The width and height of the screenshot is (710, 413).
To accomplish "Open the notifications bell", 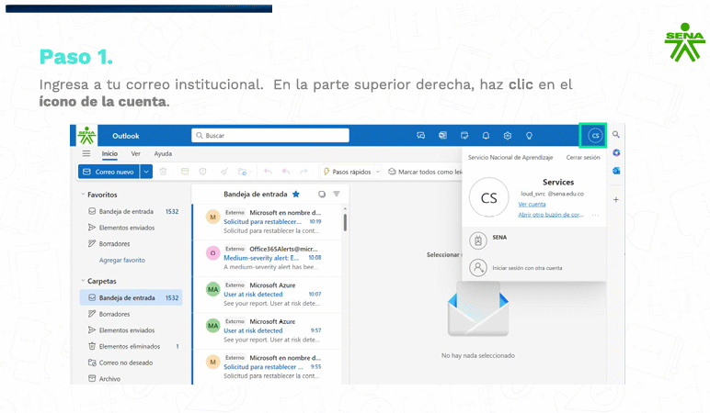I will [x=486, y=136].
